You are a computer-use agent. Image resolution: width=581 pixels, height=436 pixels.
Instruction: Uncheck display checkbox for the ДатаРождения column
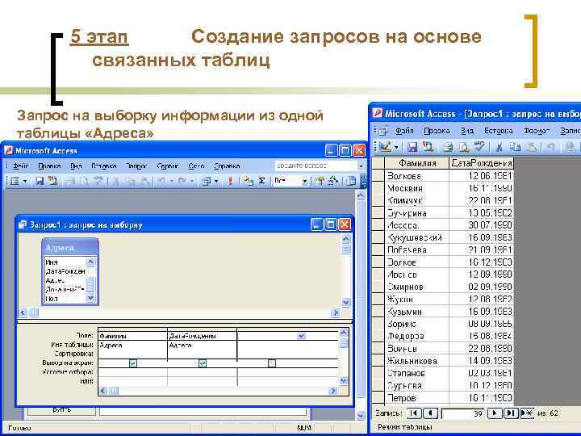point(203,363)
